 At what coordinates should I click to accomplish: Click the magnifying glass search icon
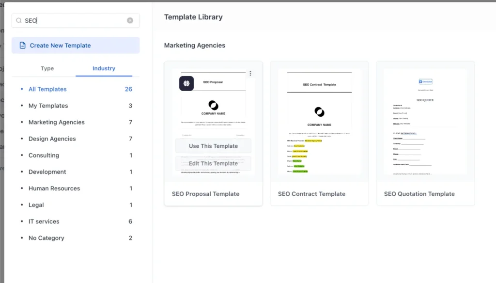pos(19,20)
